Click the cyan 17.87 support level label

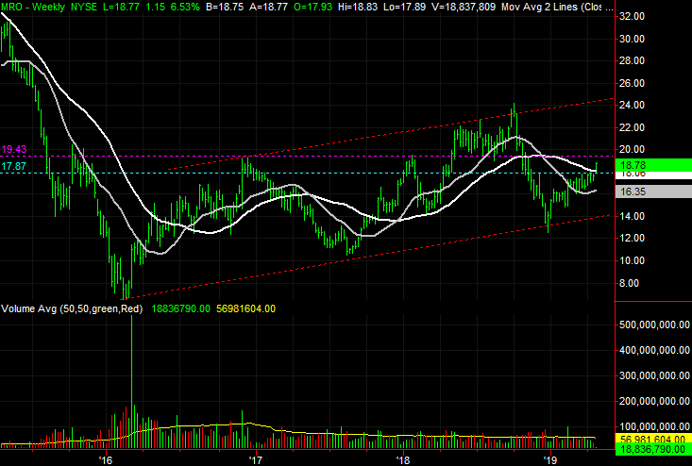tap(13, 166)
